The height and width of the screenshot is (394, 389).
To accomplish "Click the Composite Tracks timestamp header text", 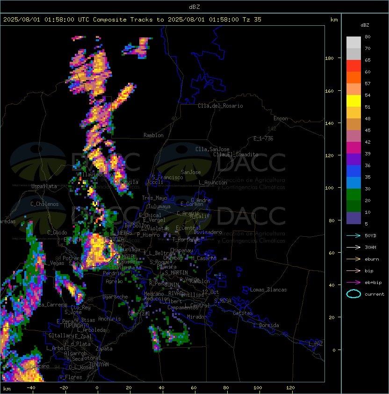I will click(x=132, y=20).
